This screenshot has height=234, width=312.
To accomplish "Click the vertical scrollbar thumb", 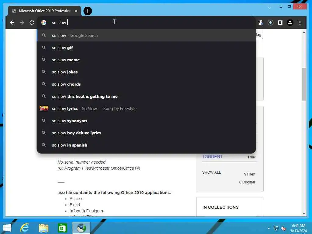I will (x=304, y=84).
